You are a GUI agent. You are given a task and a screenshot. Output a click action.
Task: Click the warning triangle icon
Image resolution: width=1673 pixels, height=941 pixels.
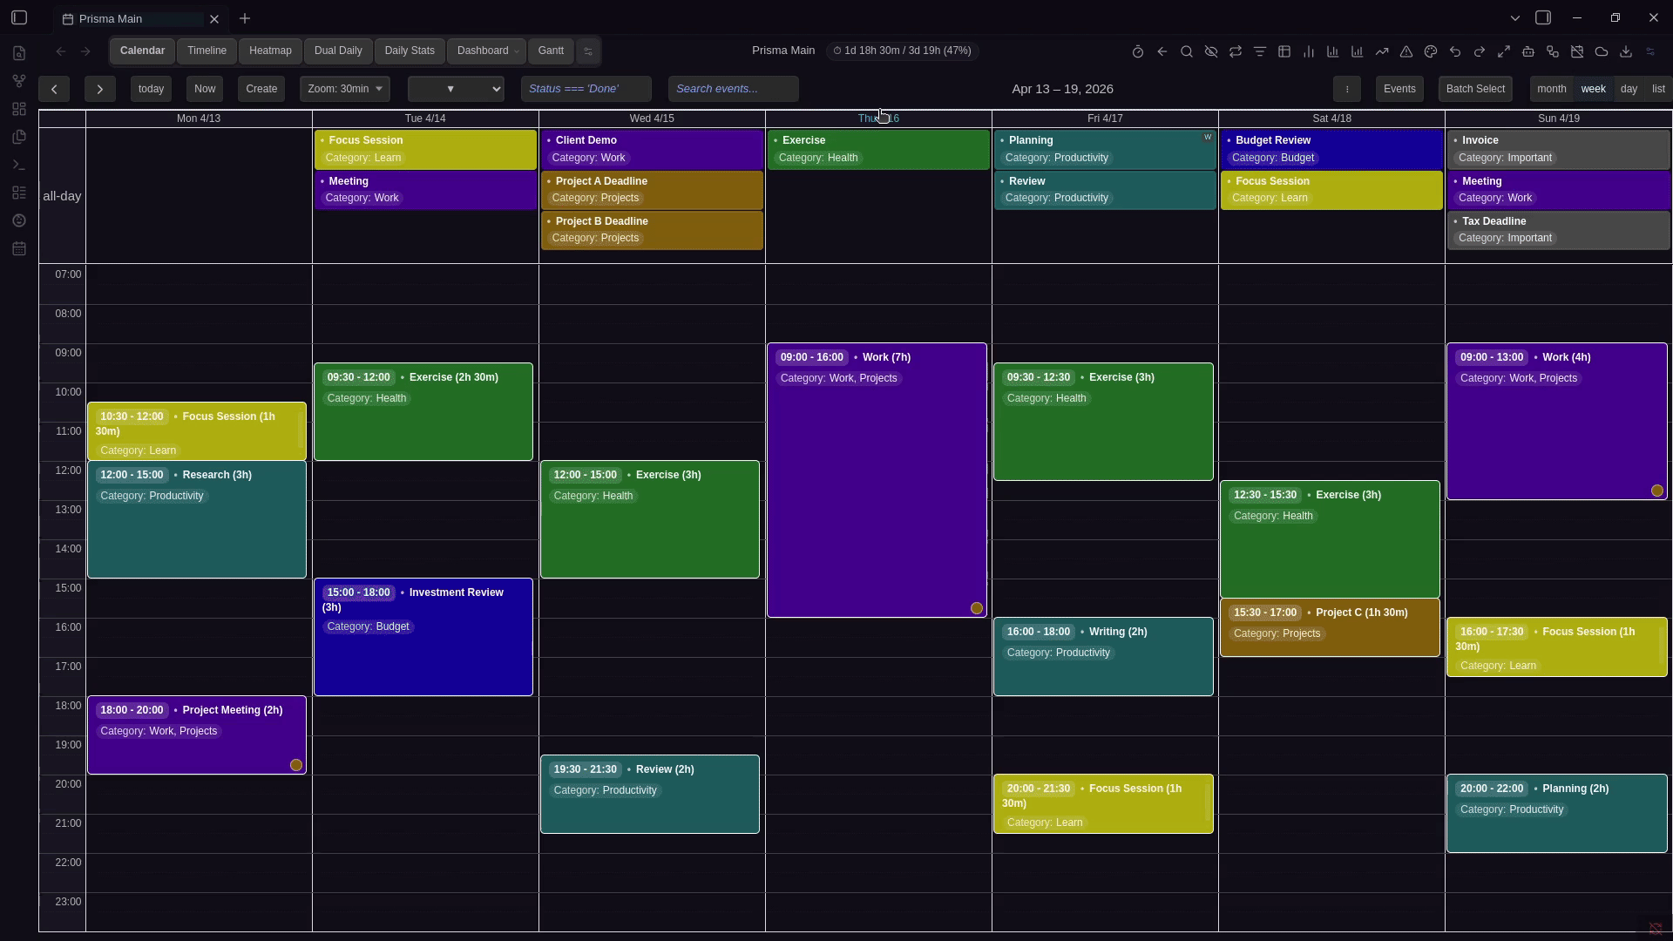[1406, 52]
